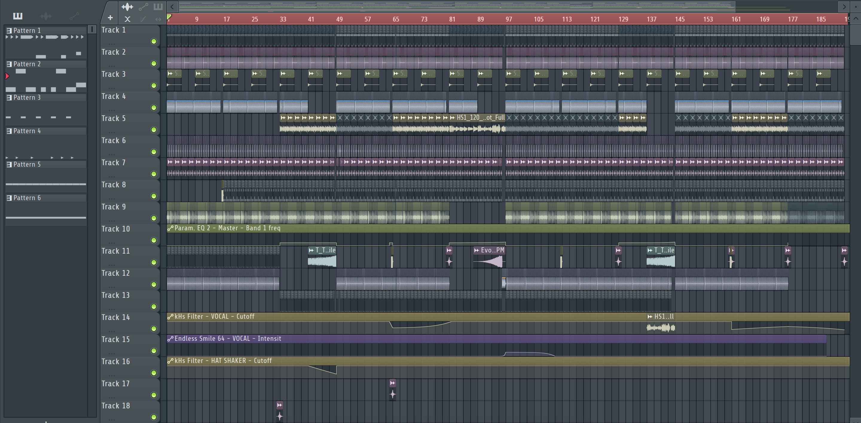Open the clip menu on Track 17
Image resolution: width=861 pixels, height=423 pixels.
(x=393, y=383)
